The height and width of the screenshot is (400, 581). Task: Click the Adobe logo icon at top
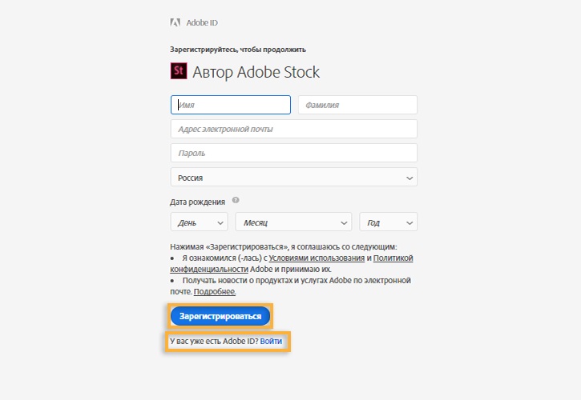pos(176,22)
